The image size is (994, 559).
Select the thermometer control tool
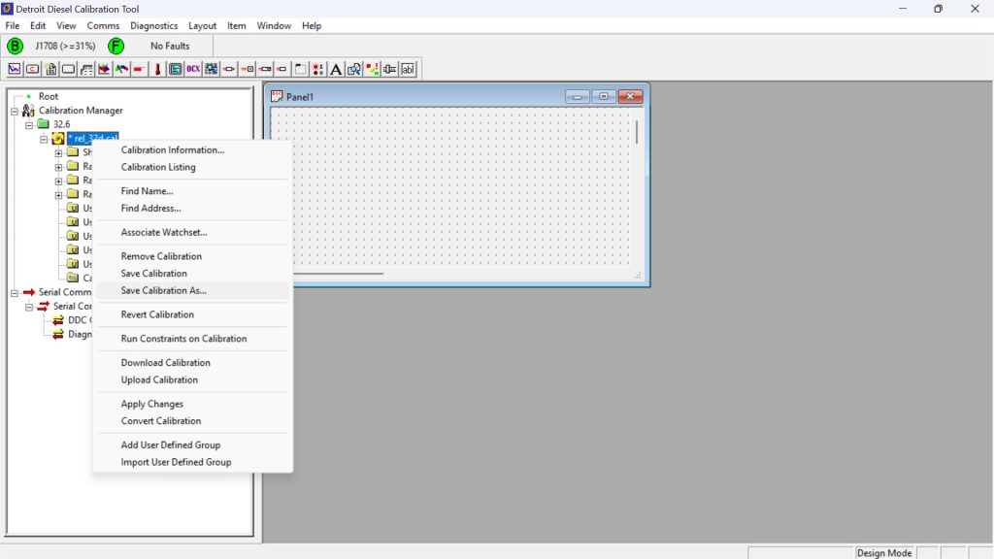pos(157,69)
